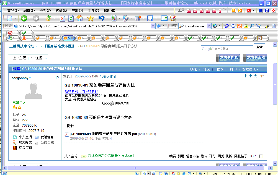The image size is (278, 175).
Task: Click the clipboard with pencil icon
Action: [x=173, y=18]
